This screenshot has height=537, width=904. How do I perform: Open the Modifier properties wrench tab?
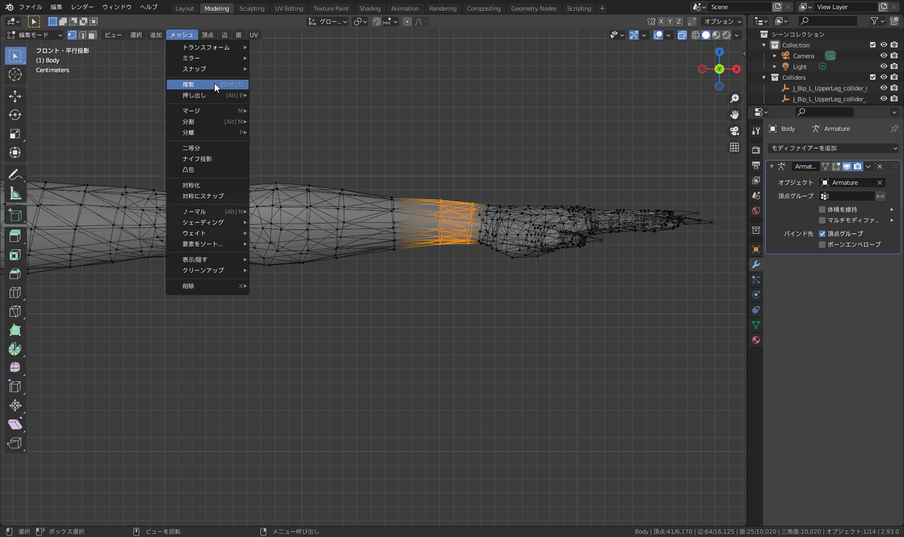(756, 264)
